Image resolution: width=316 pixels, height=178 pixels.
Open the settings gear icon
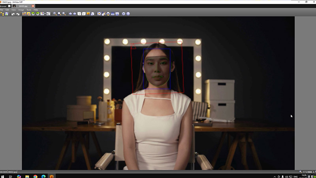[x=124, y=14]
